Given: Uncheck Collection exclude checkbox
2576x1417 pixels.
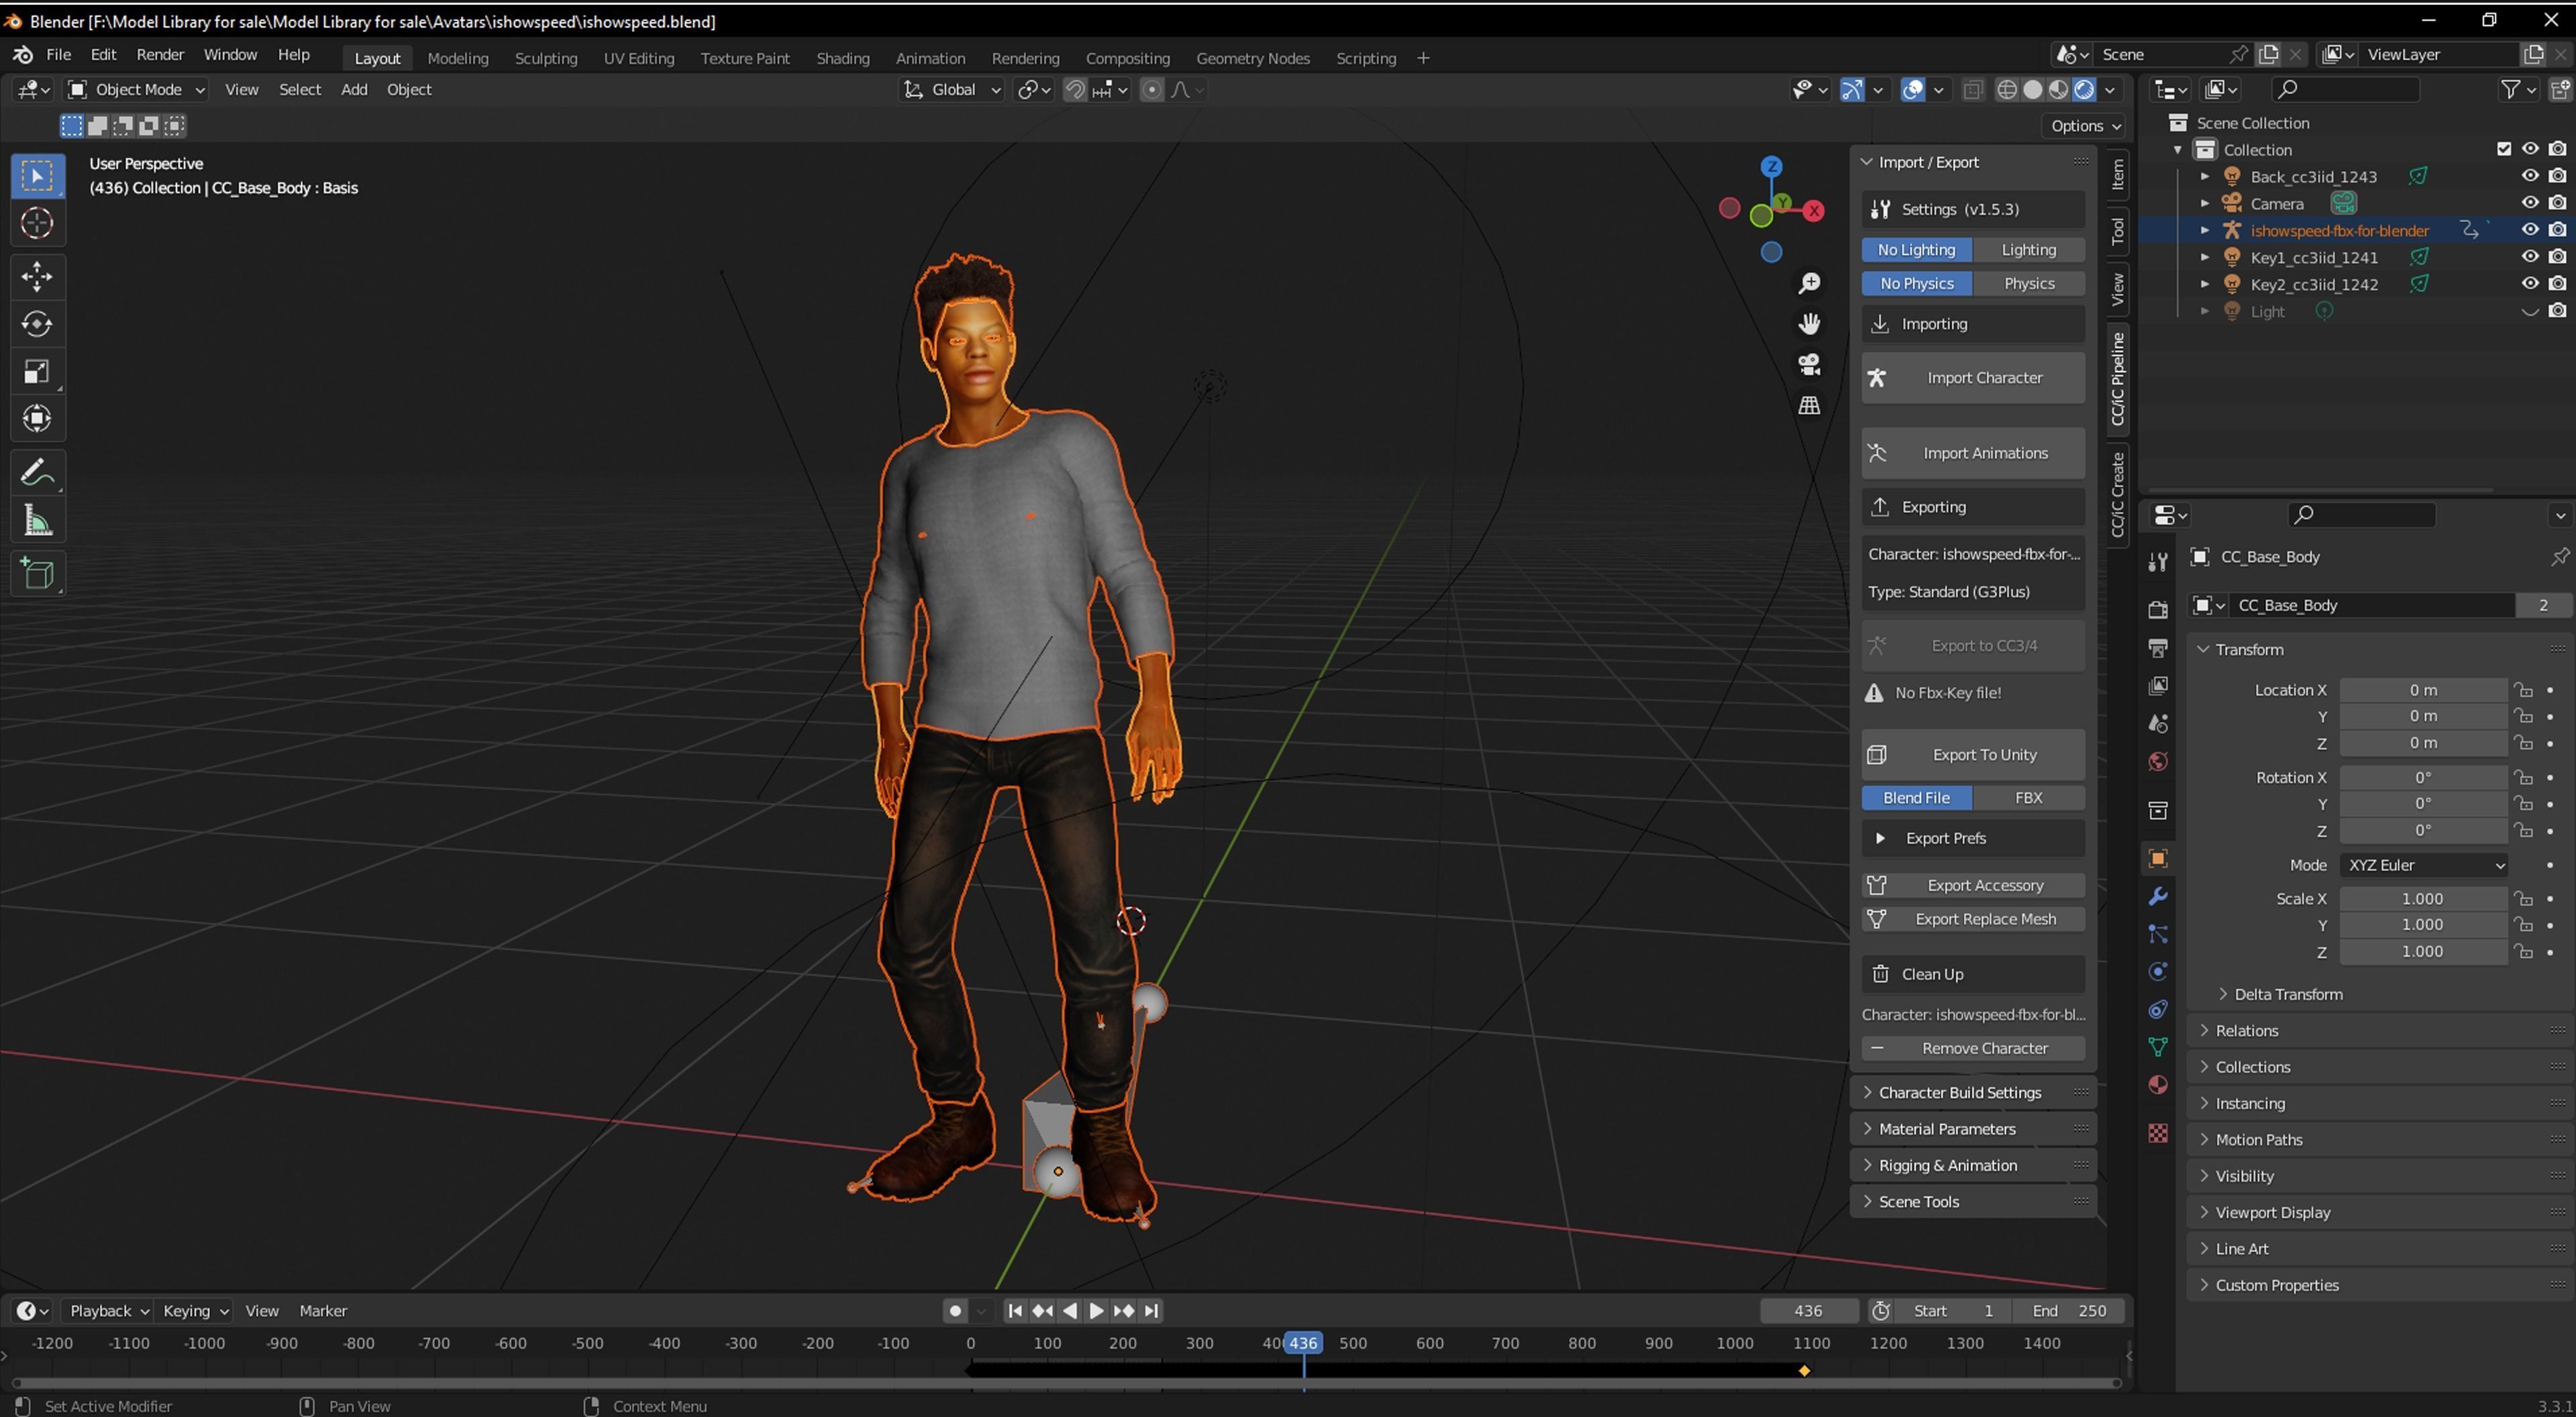Looking at the screenshot, I should [x=2504, y=149].
